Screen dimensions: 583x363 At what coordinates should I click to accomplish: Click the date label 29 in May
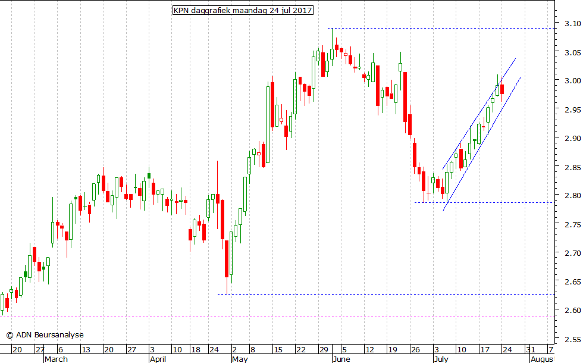coord(324,350)
